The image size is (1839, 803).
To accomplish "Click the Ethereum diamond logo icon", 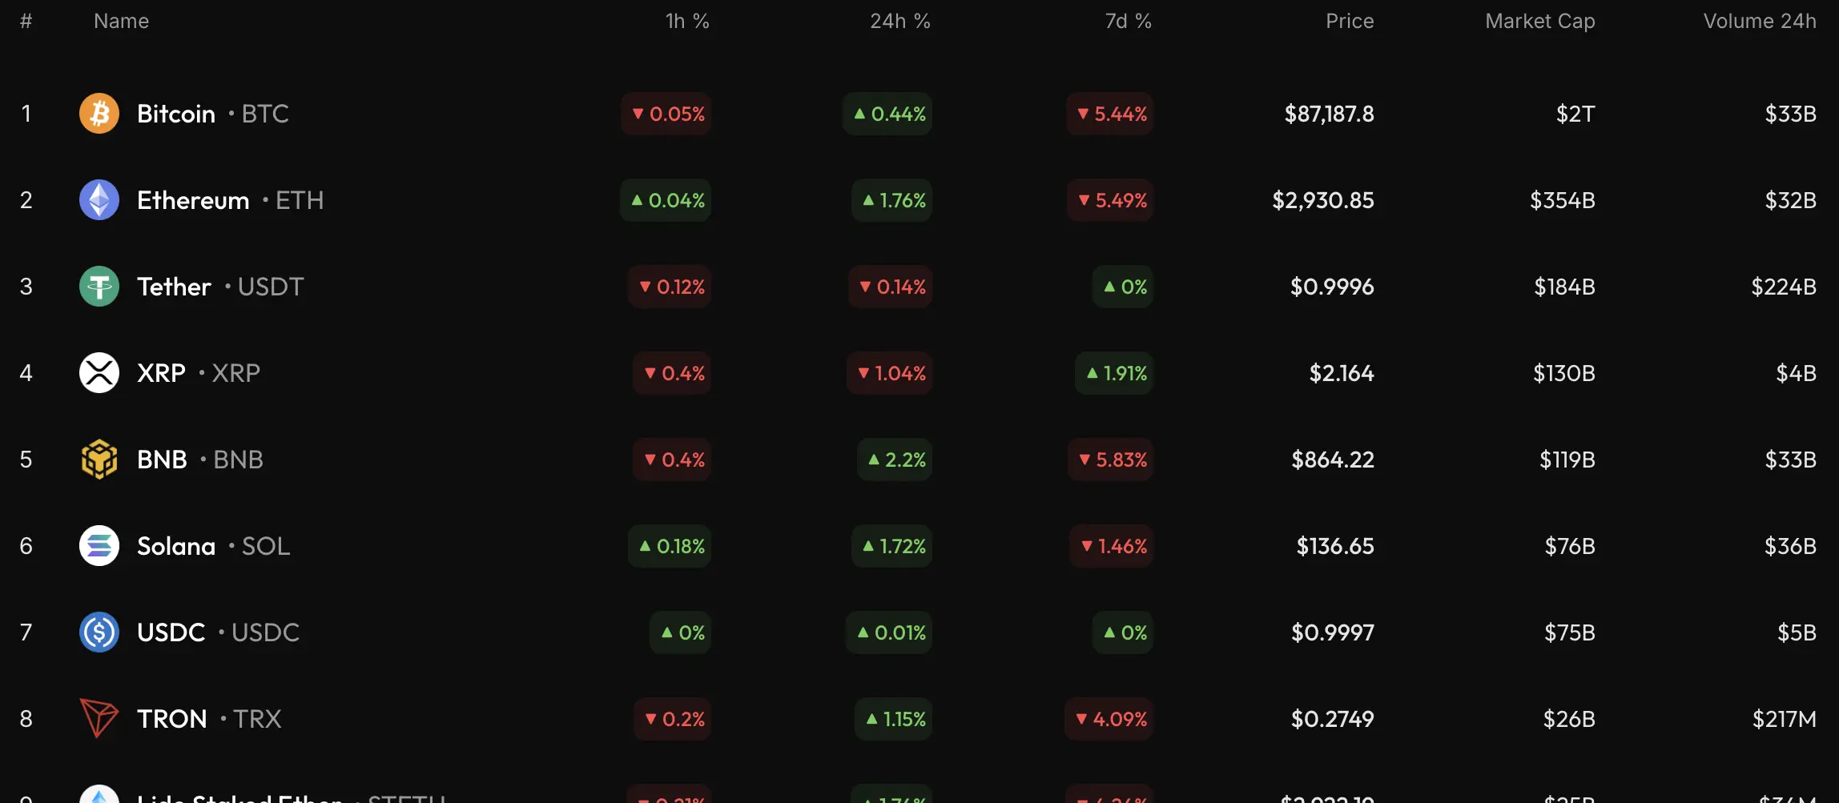I will (x=99, y=200).
